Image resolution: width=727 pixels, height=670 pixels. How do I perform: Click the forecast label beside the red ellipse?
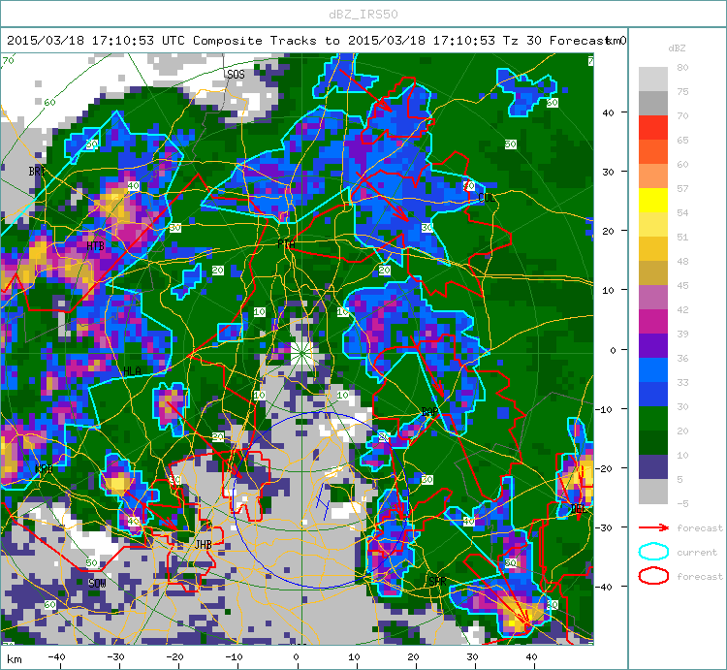[x=700, y=576]
